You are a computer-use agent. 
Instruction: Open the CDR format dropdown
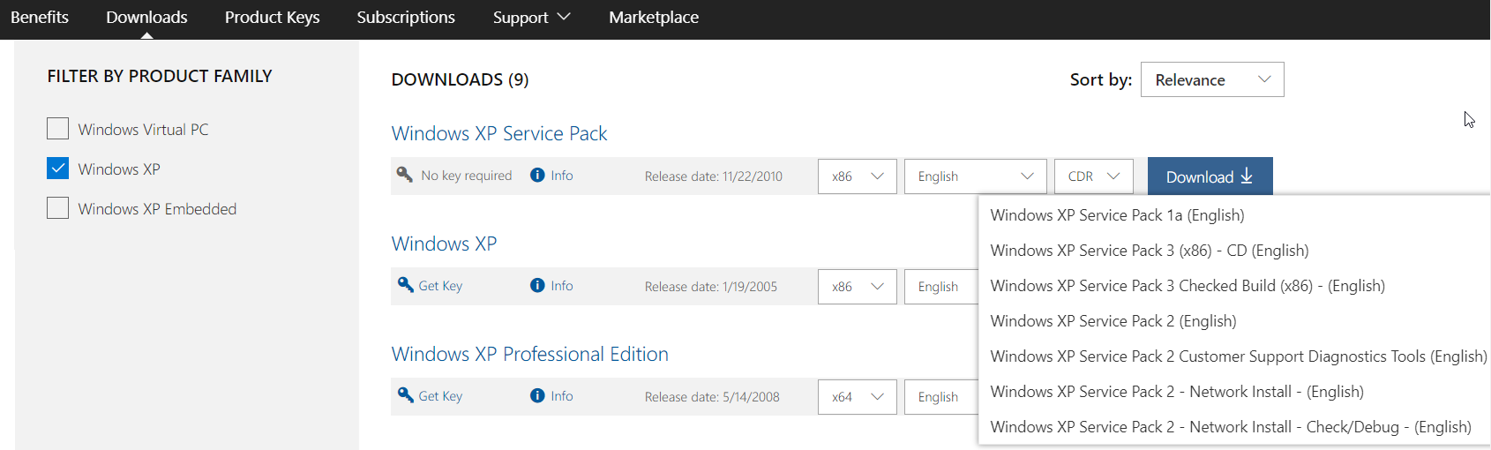(1094, 176)
